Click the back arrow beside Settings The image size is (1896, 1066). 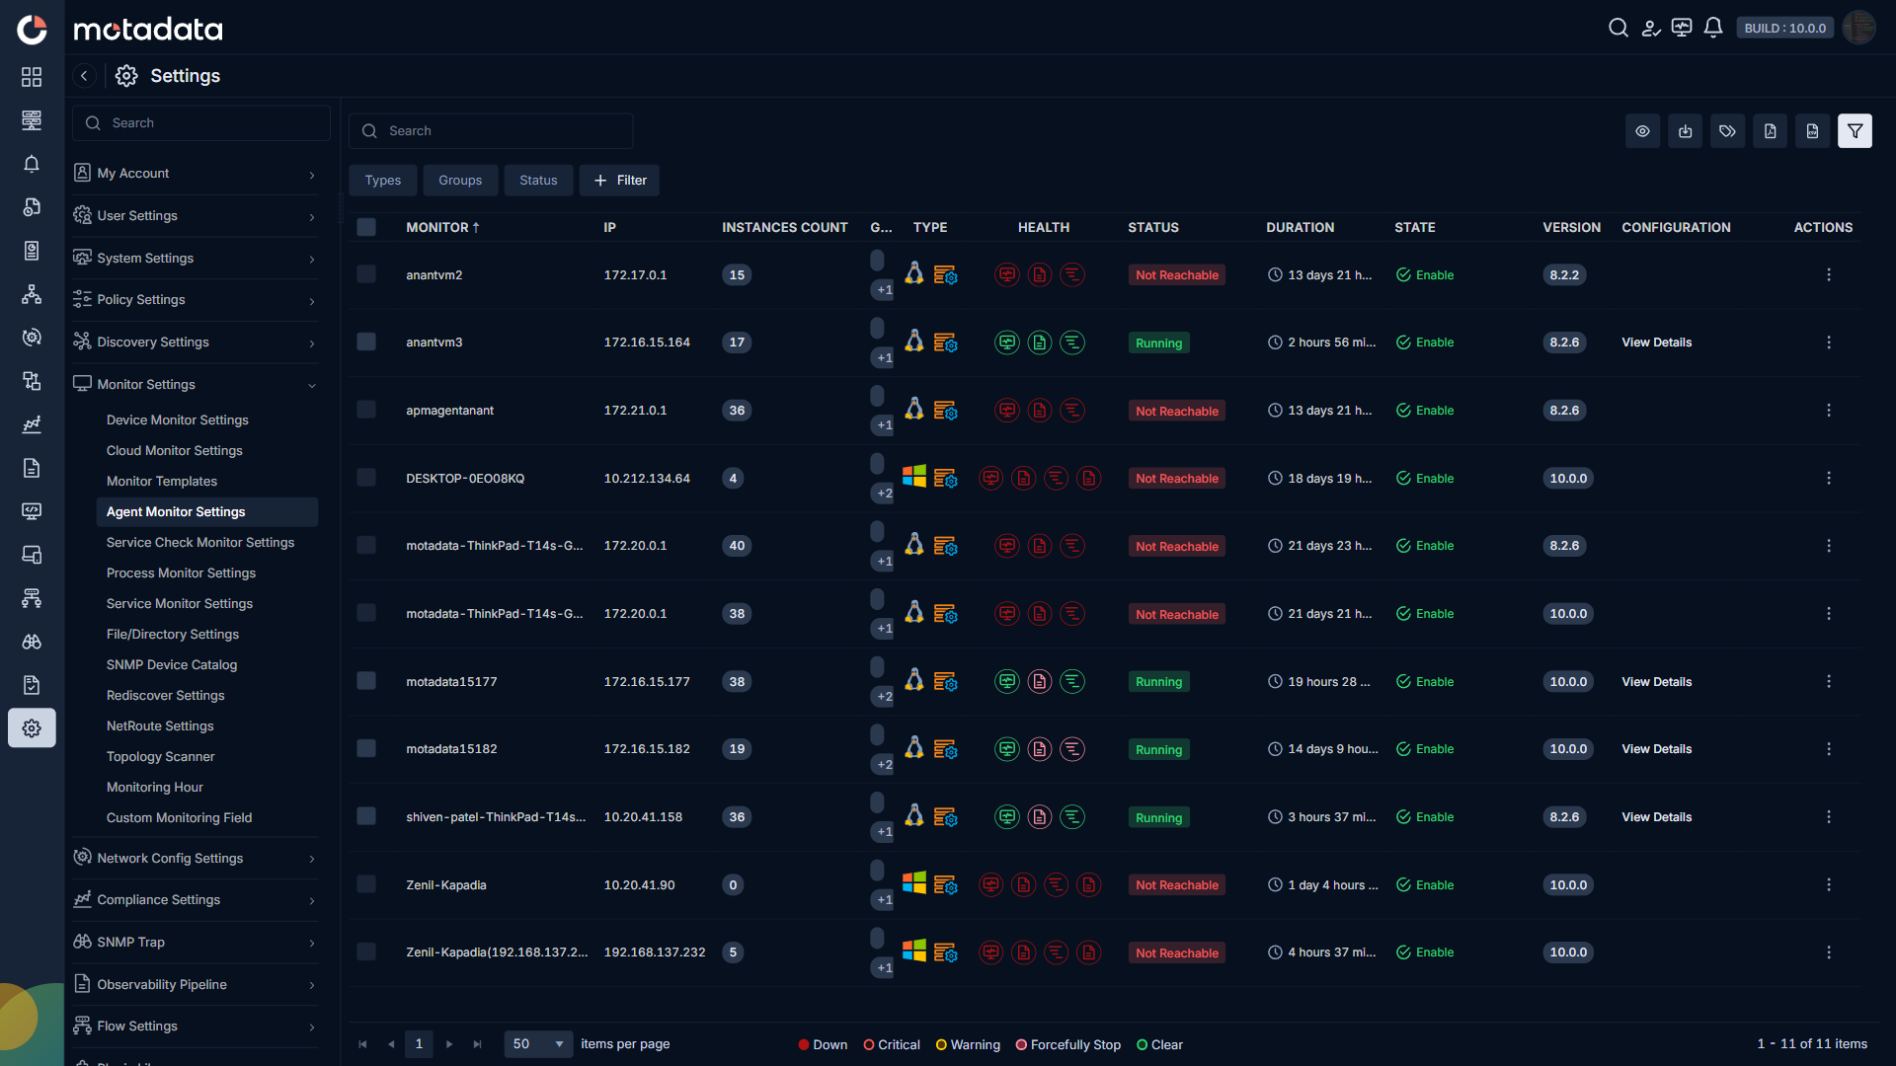tap(84, 76)
